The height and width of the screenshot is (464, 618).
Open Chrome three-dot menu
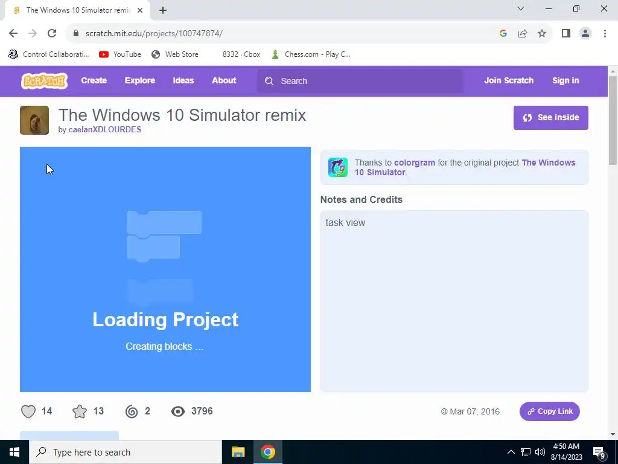coord(605,34)
